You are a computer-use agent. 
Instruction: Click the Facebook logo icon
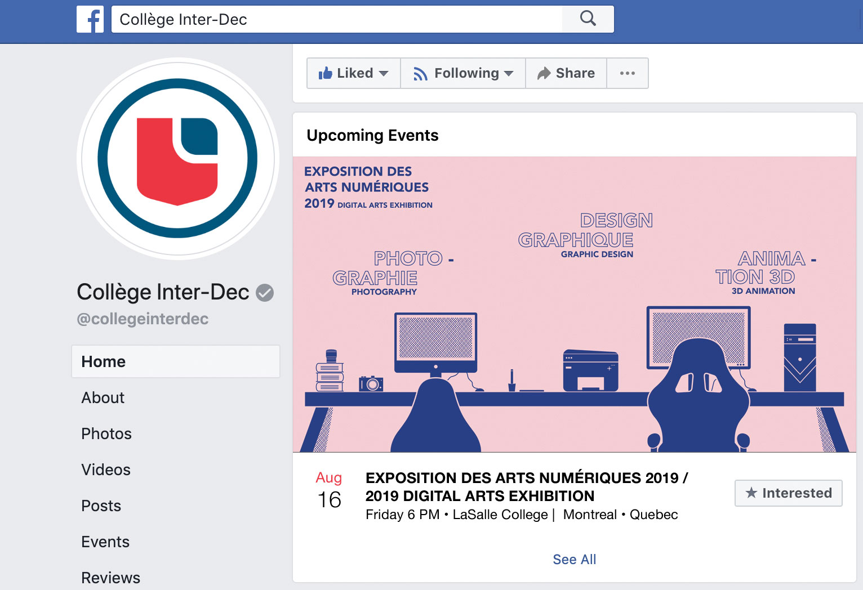point(90,20)
